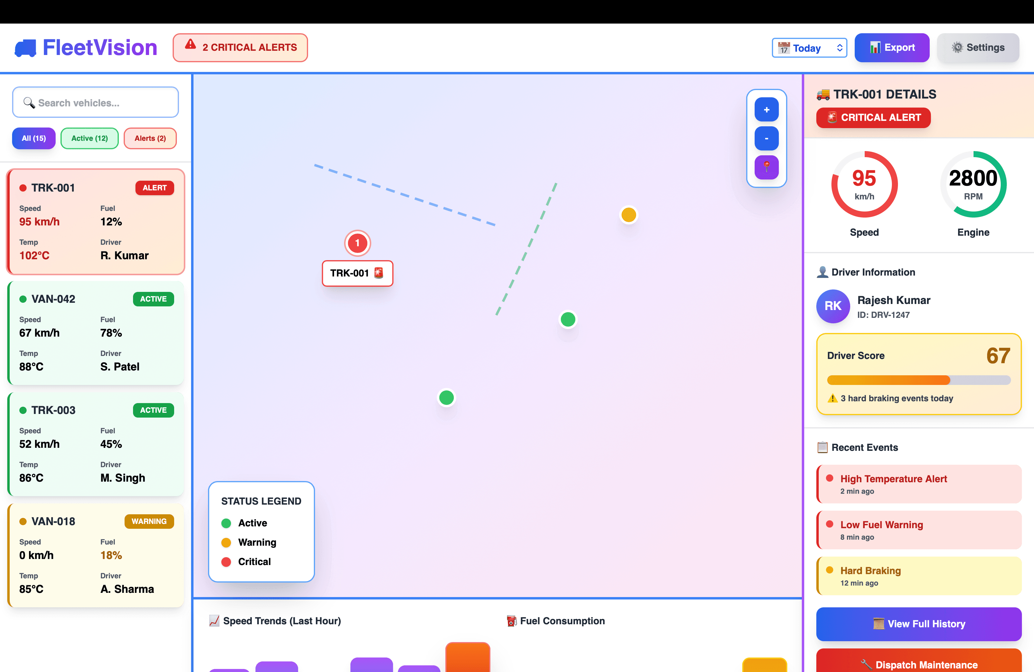
Task: Click the purple pin locate button
Action: coord(766,167)
